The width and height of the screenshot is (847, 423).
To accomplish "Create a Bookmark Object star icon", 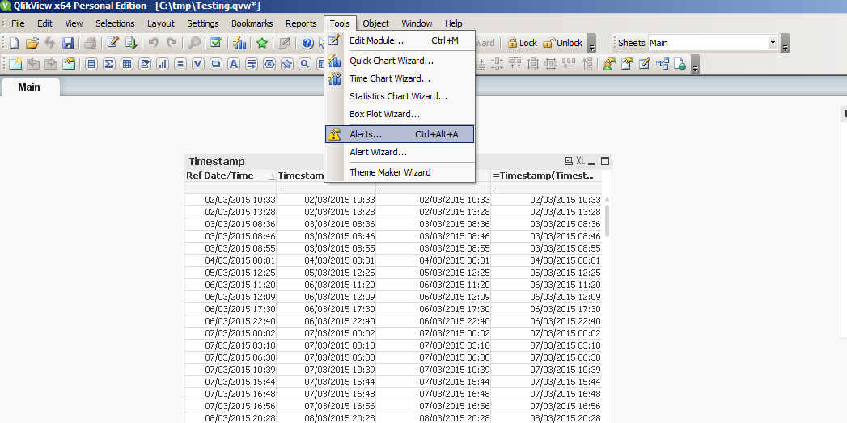I will click(x=287, y=64).
